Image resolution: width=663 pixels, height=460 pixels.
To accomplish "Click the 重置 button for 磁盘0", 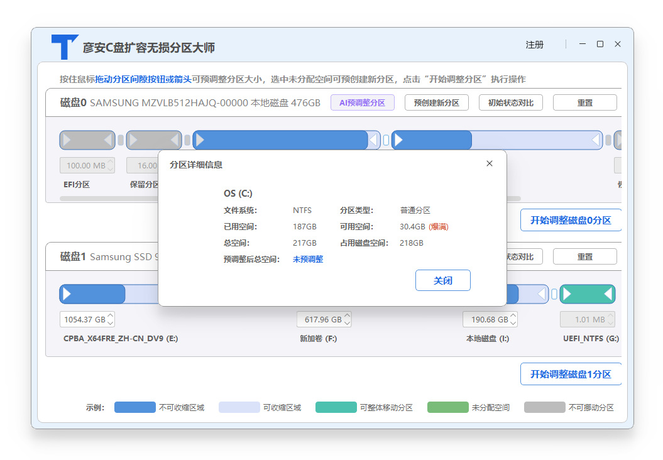I will coord(585,102).
